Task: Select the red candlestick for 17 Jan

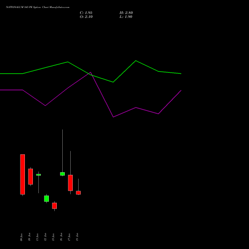Action: point(70,183)
